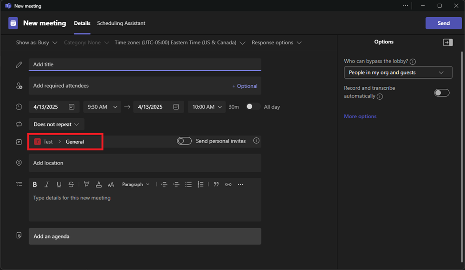The width and height of the screenshot is (465, 270).
Task: Apply underline formatting
Action: pos(59,184)
